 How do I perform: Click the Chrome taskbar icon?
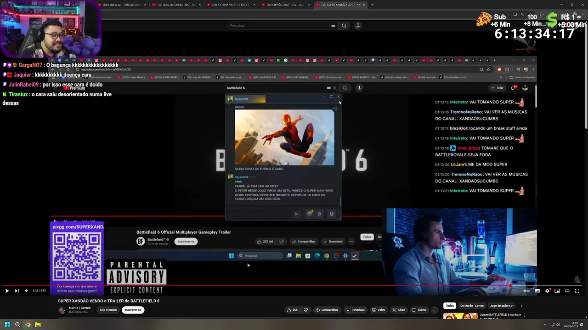coord(28,324)
